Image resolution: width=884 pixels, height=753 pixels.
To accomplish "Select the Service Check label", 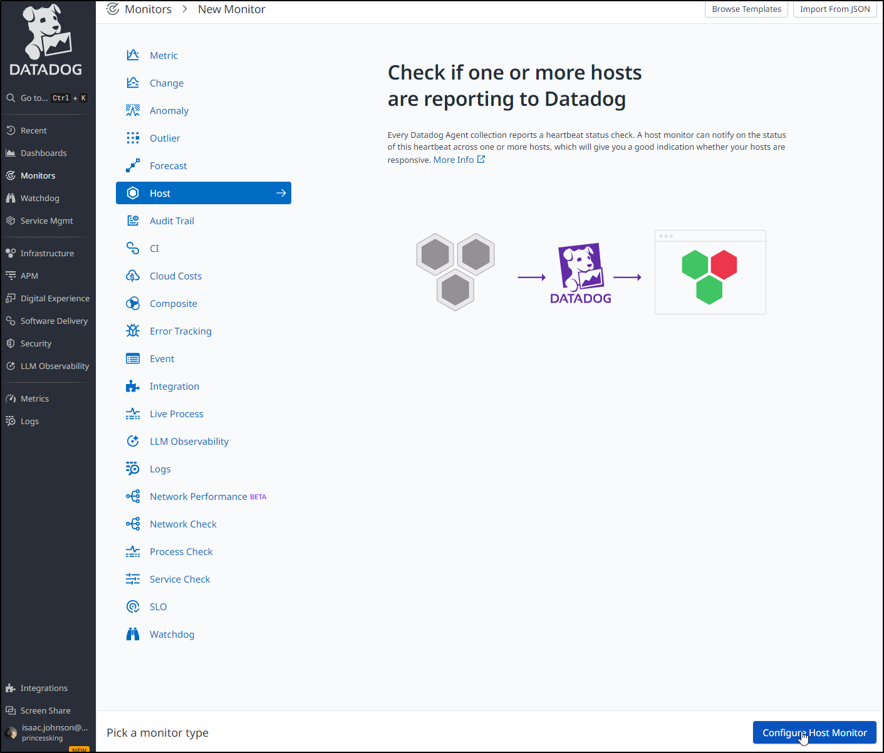I will [180, 579].
